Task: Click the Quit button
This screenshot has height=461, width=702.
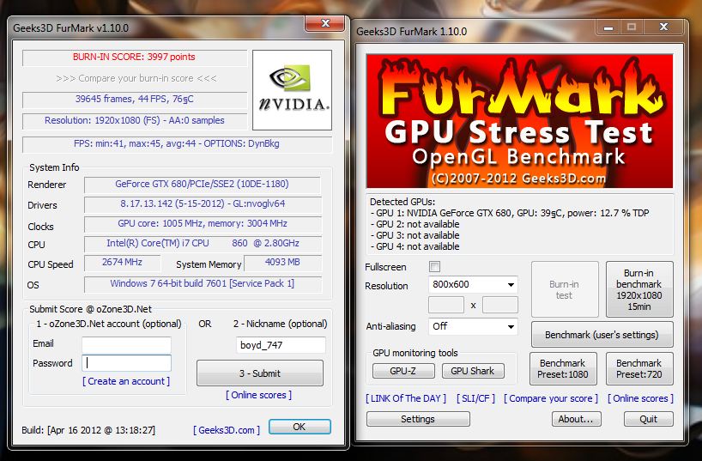Action: pyautogui.click(x=648, y=419)
